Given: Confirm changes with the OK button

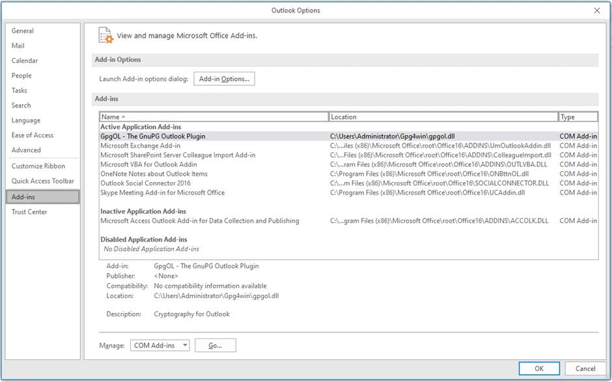Looking at the screenshot, I should point(539,368).
